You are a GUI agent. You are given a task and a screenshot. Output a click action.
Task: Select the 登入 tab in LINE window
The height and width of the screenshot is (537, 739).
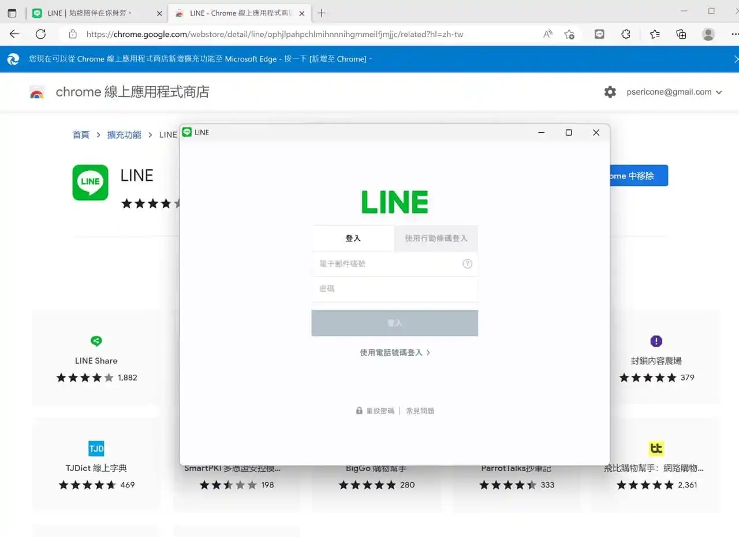click(353, 238)
